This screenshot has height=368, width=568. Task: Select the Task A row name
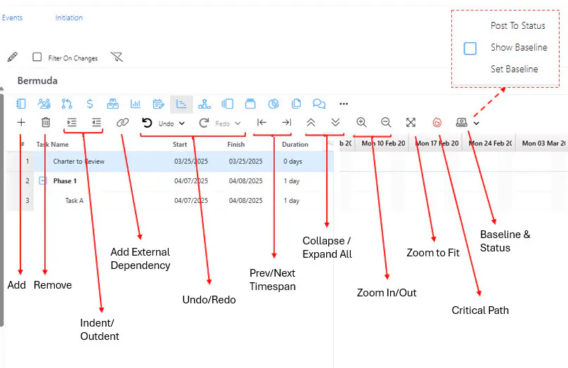(75, 200)
